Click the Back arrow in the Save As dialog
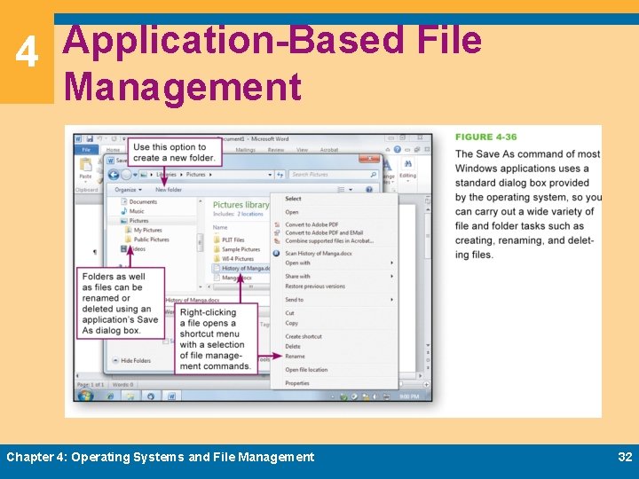The image size is (639, 479). pos(114,175)
